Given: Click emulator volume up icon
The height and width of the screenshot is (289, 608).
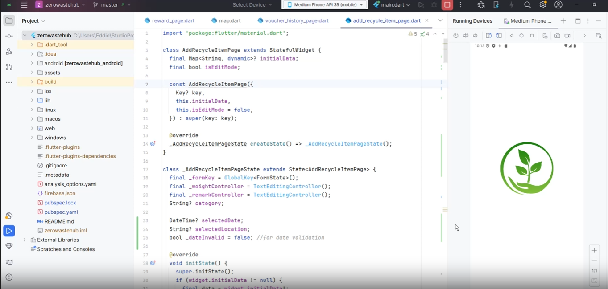Looking at the screenshot, I should [466, 36].
